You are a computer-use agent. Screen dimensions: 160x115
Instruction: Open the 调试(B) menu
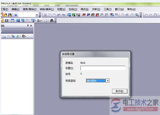[x=85, y=9]
